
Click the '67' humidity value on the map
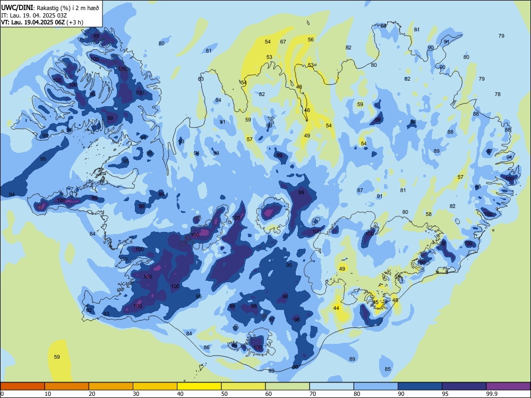[283, 41]
